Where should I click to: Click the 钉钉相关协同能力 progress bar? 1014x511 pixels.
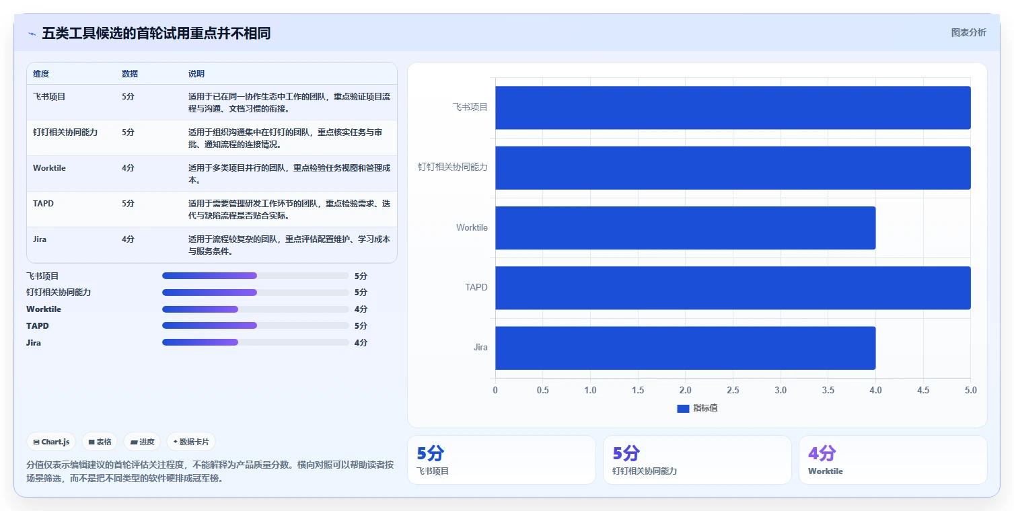coord(255,292)
